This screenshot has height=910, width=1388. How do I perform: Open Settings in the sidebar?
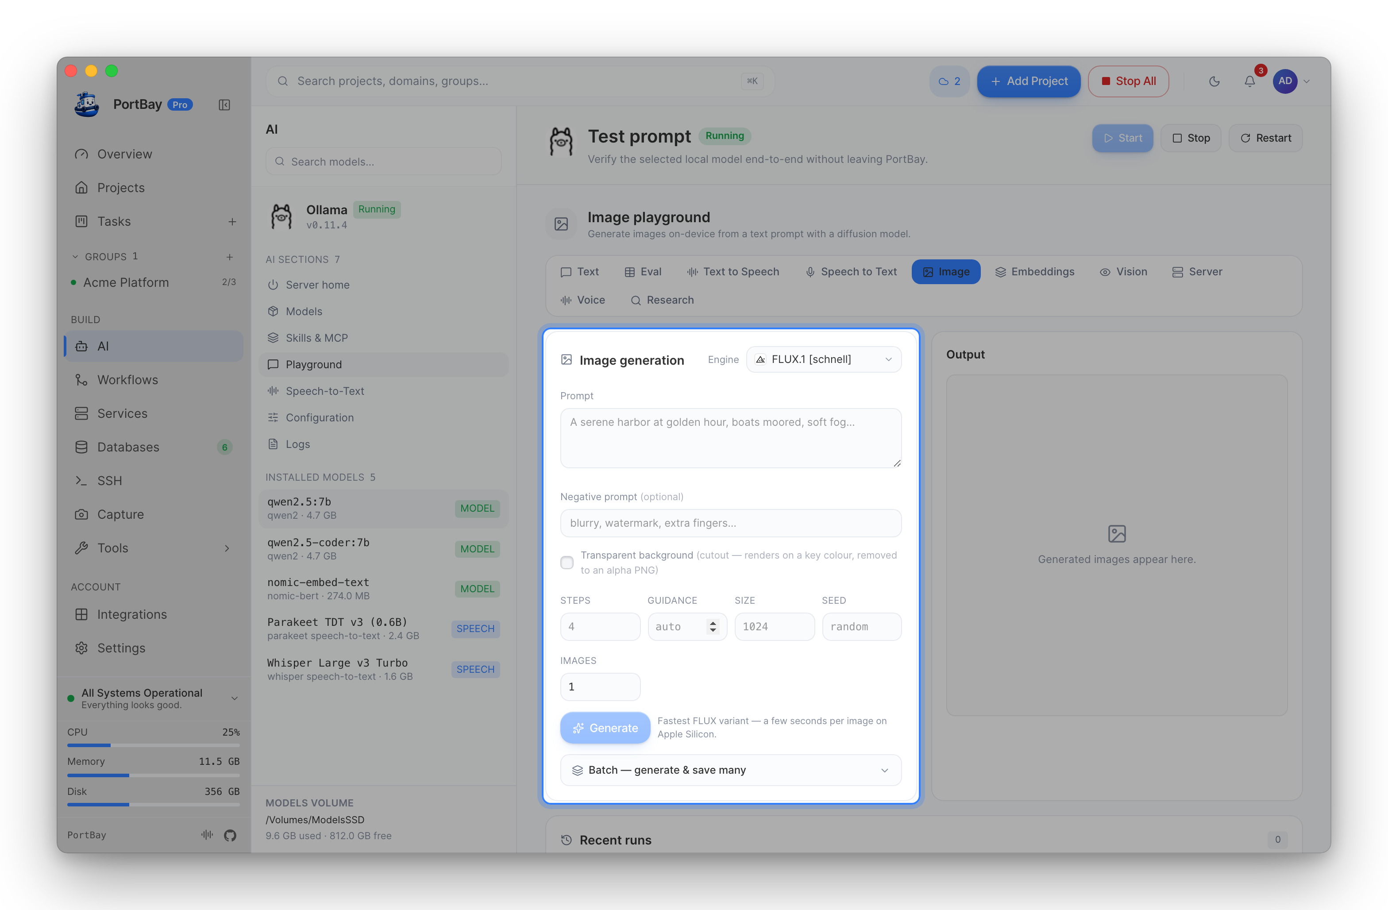coord(154,648)
